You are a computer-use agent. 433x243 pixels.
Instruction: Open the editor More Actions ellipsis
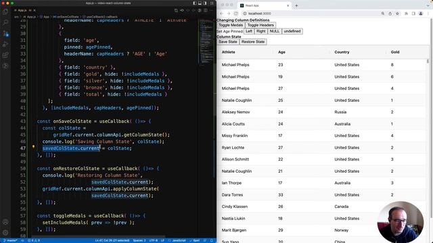(x=212, y=10)
